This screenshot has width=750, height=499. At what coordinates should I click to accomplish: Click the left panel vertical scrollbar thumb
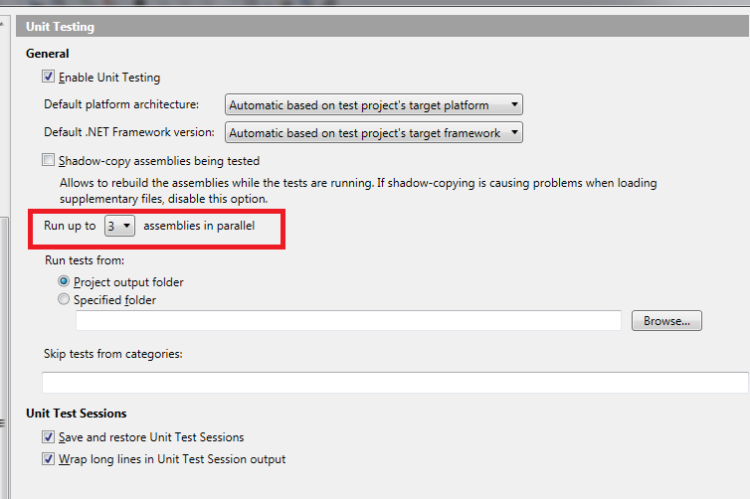tap(4, 359)
